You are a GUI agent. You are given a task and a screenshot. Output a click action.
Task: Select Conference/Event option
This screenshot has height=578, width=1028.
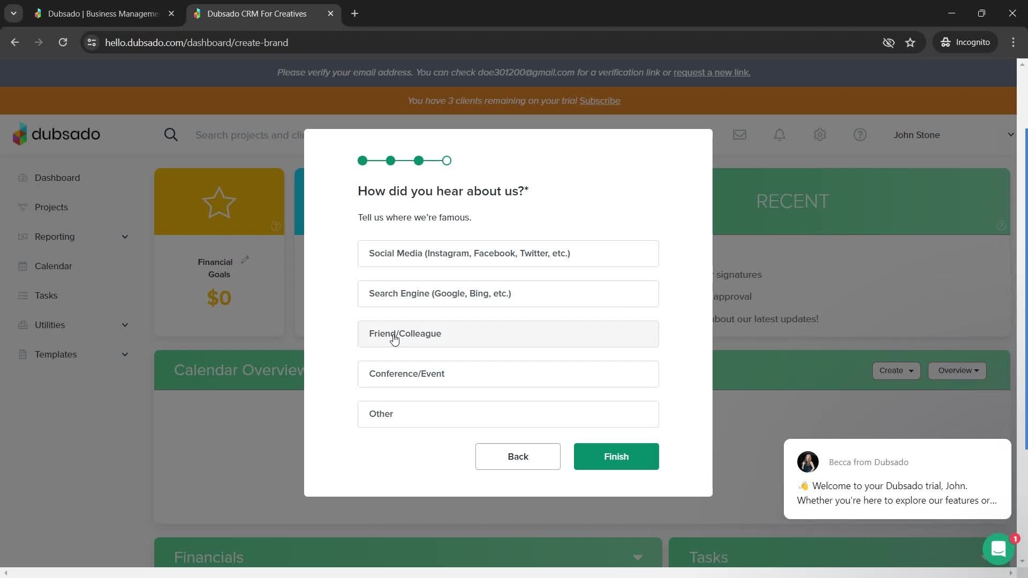508,374
